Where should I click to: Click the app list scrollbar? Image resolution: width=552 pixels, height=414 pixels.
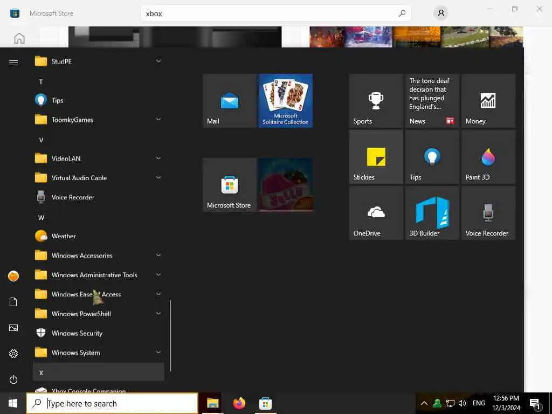pos(170,335)
